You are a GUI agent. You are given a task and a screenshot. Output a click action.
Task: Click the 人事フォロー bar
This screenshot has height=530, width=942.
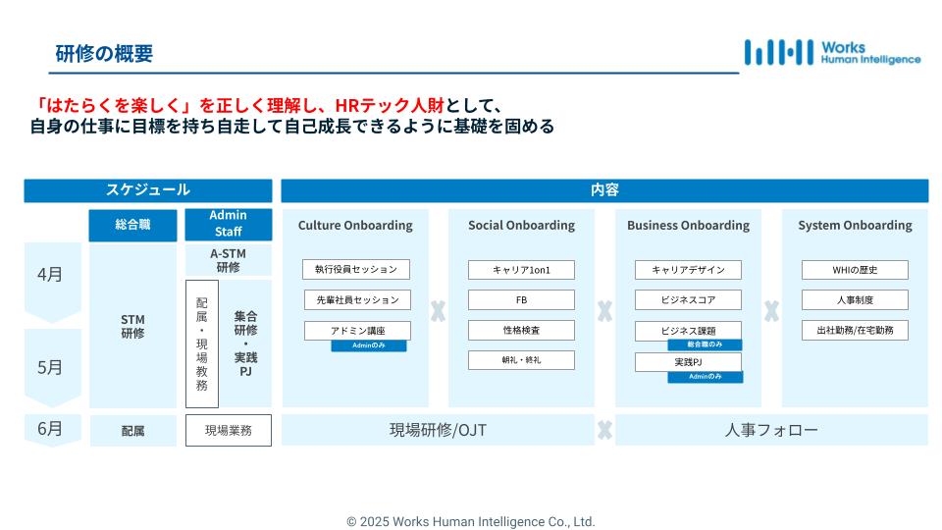tap(771, 430)
